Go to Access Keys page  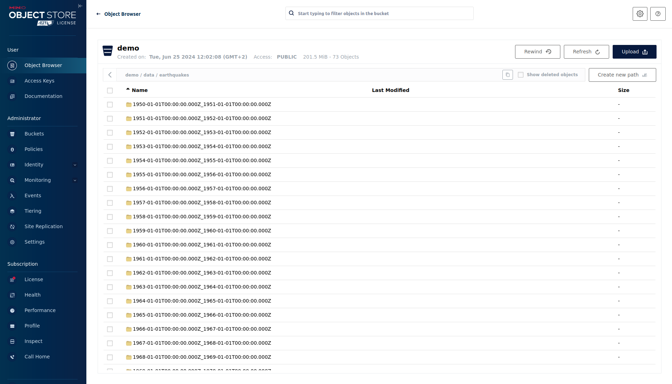pyautogui.click(x=39, y=81)
